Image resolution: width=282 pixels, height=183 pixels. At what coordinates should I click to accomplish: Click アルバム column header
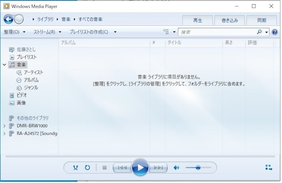tap(105, 43)
